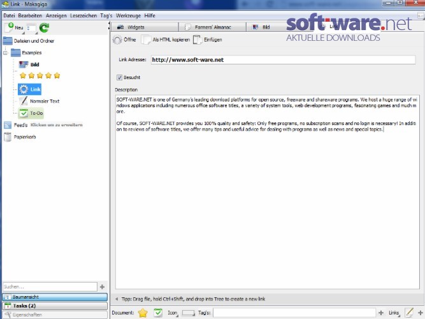Select the Dateien und Ordner folder icon
Viewport: 425px width, 319px height.
point(8,41)
